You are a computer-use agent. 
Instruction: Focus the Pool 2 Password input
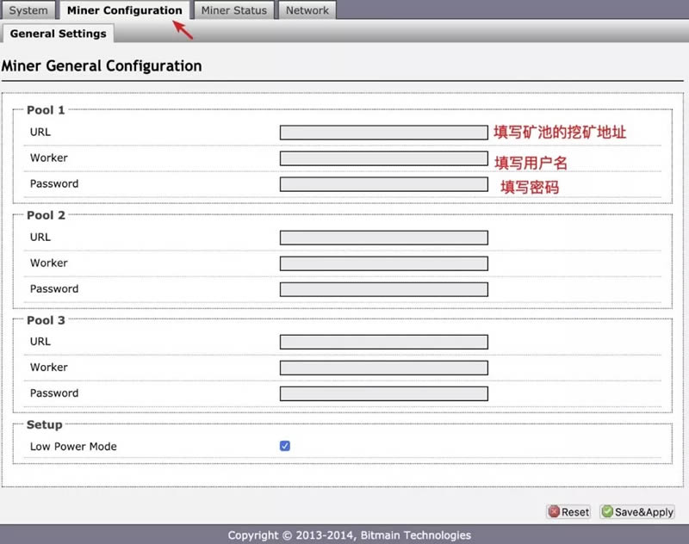[x=383, y=289]
